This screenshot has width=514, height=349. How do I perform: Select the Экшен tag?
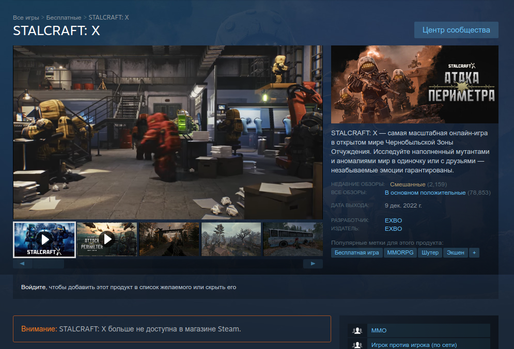coord(456,252)
